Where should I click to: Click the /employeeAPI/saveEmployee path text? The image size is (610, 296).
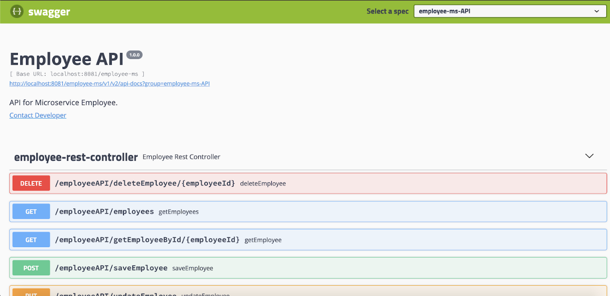[x=111, y=268]
